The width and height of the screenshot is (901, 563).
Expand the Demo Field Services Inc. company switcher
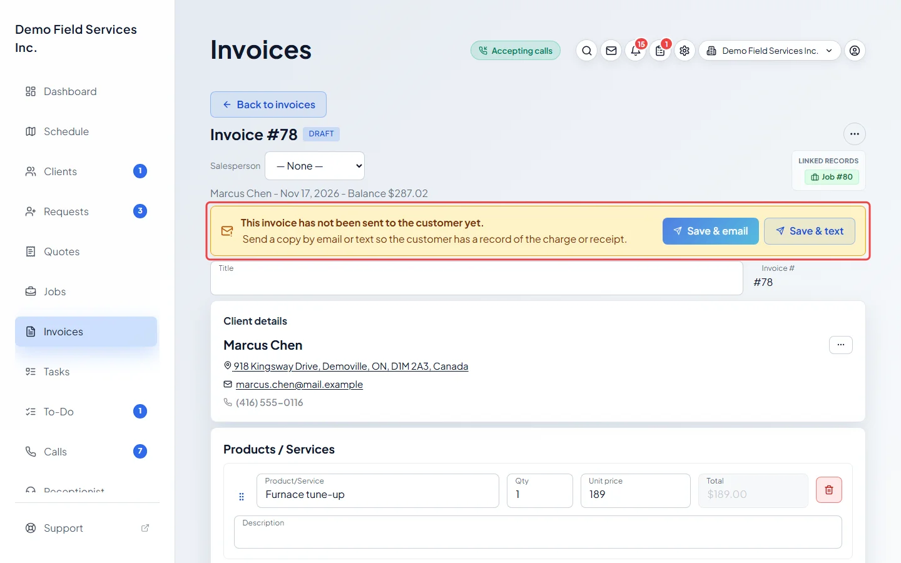tap(770, 51)
